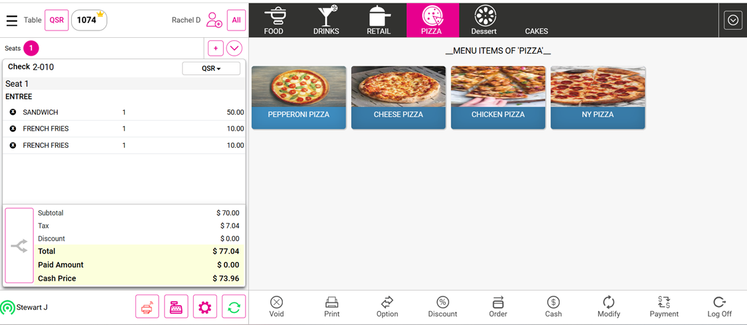This screenshot has height=325, width=747.
Task: Click the Void icon in bottom bar
Action: point(276,307)
